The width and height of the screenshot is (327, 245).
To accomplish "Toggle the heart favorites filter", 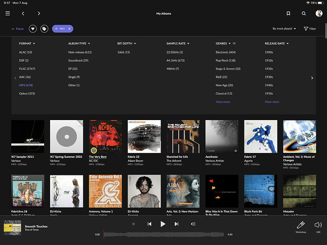I will coord(33,29).
